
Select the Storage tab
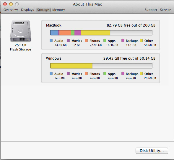click(x=43, y=10)
